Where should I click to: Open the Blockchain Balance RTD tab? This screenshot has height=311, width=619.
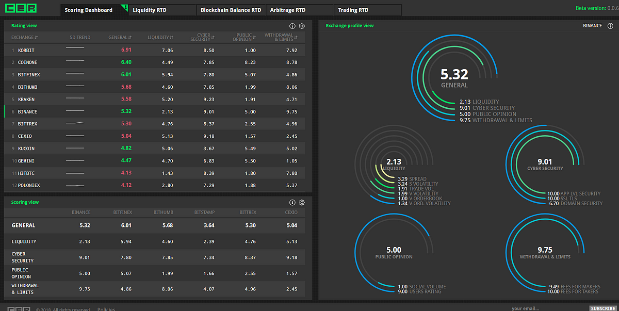(x=231, y=10)
